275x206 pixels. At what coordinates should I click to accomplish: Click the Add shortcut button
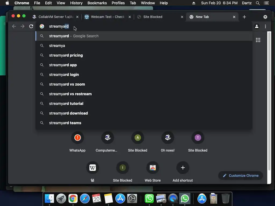click(183, 172)
